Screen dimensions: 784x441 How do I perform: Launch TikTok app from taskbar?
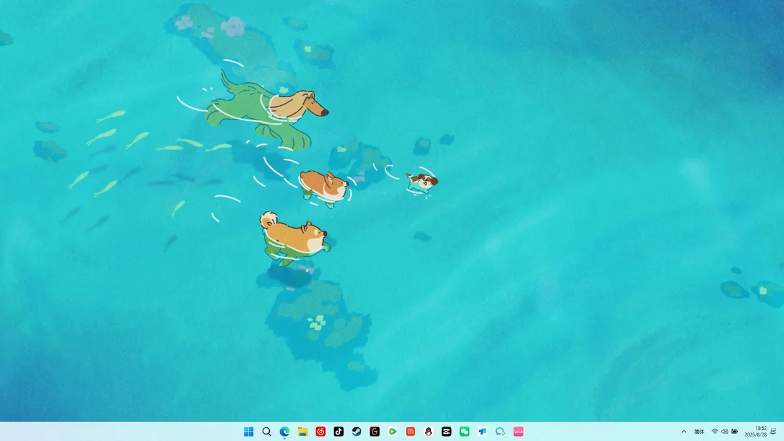(x=338, y=431)
